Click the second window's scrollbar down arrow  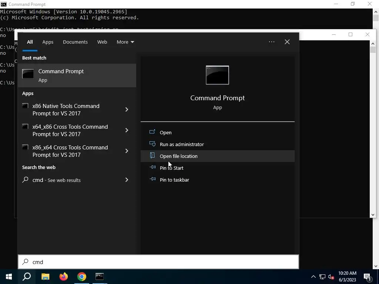click(373, 215)
